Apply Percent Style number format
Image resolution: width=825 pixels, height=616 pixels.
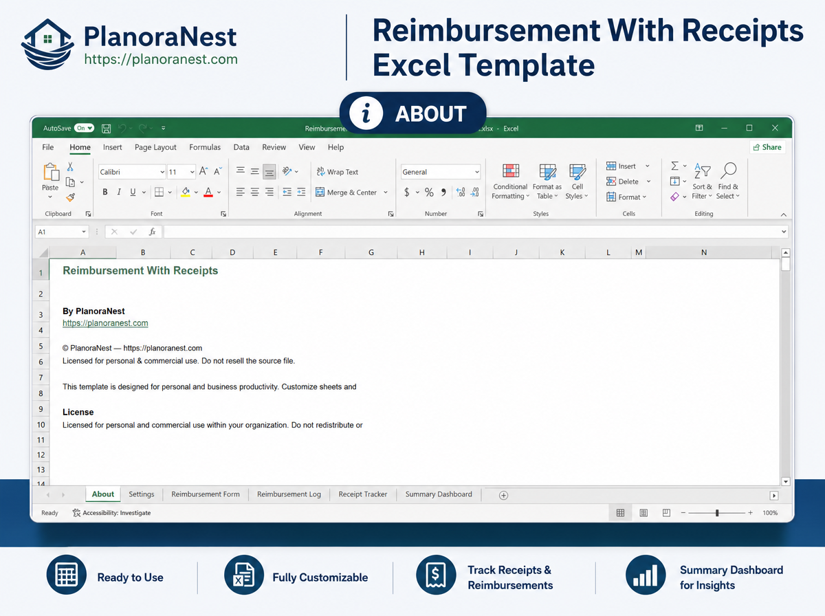[x=429, y=192]
